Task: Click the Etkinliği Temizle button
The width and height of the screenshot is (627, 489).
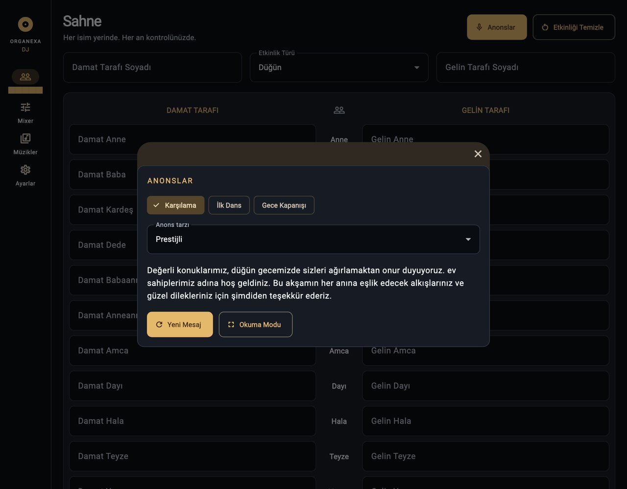Action: (x=574, y=27)
